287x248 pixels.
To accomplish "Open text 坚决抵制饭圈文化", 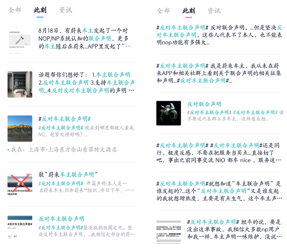I will (86, 231).
